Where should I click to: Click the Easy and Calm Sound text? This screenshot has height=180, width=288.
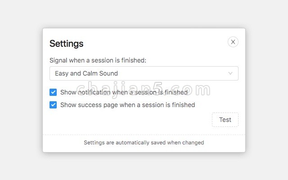point(86,73)
